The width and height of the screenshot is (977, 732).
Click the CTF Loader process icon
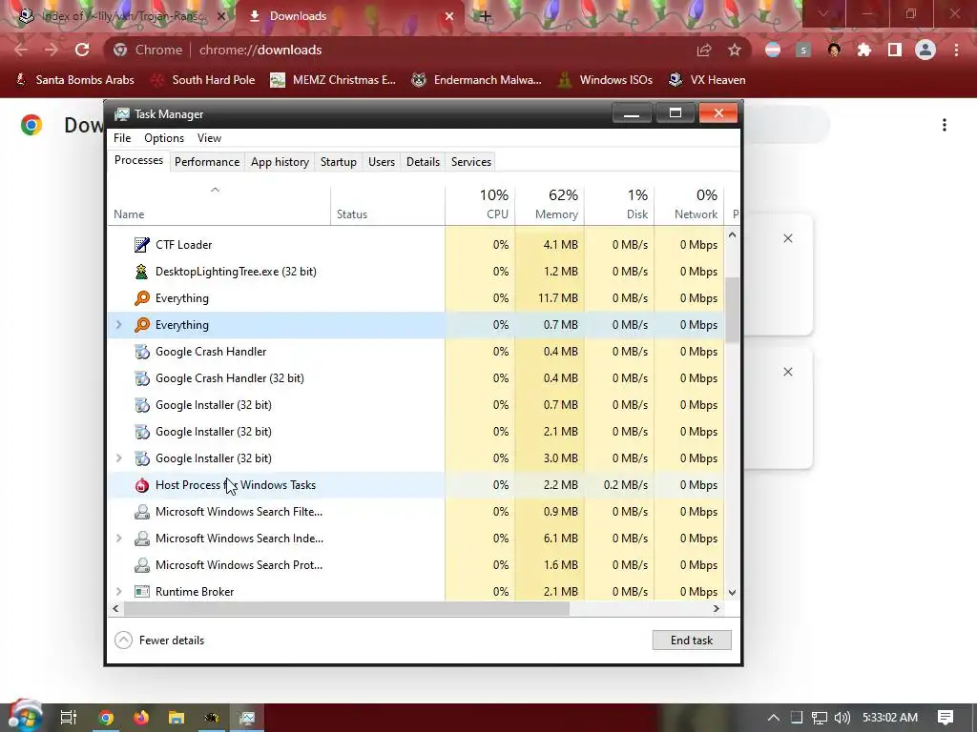tap(142, 245)
